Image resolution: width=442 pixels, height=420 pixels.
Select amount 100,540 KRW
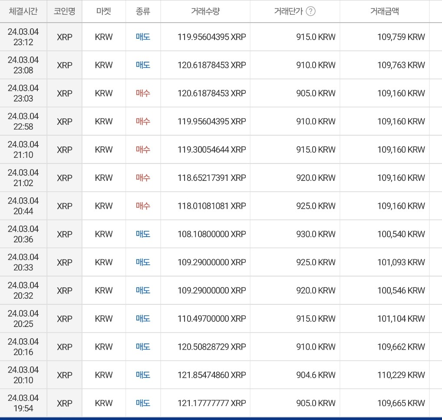coord(401,234)
